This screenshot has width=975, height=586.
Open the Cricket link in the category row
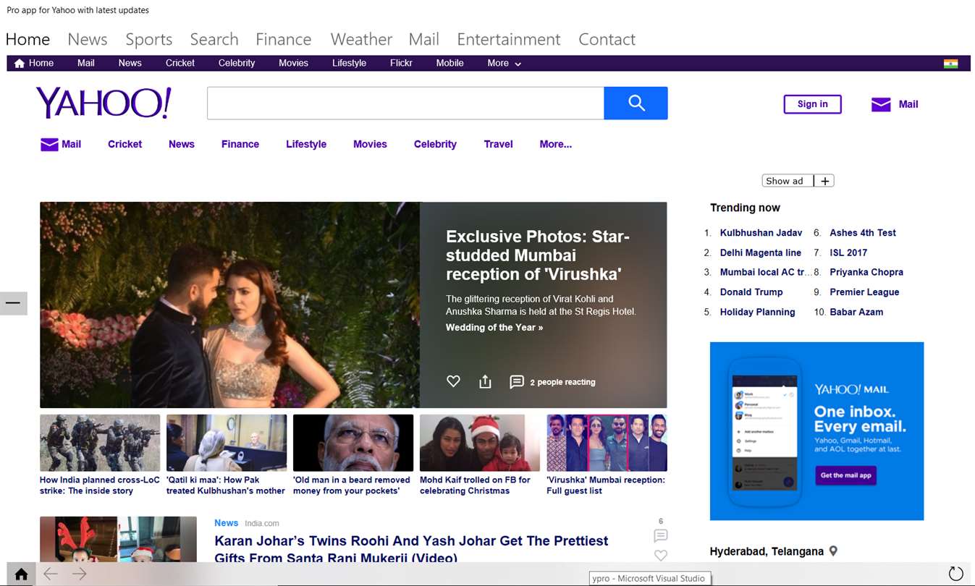124,144
